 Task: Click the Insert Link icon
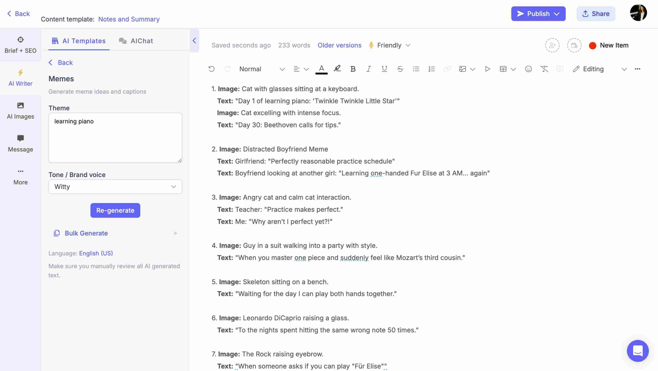(447, 69)
